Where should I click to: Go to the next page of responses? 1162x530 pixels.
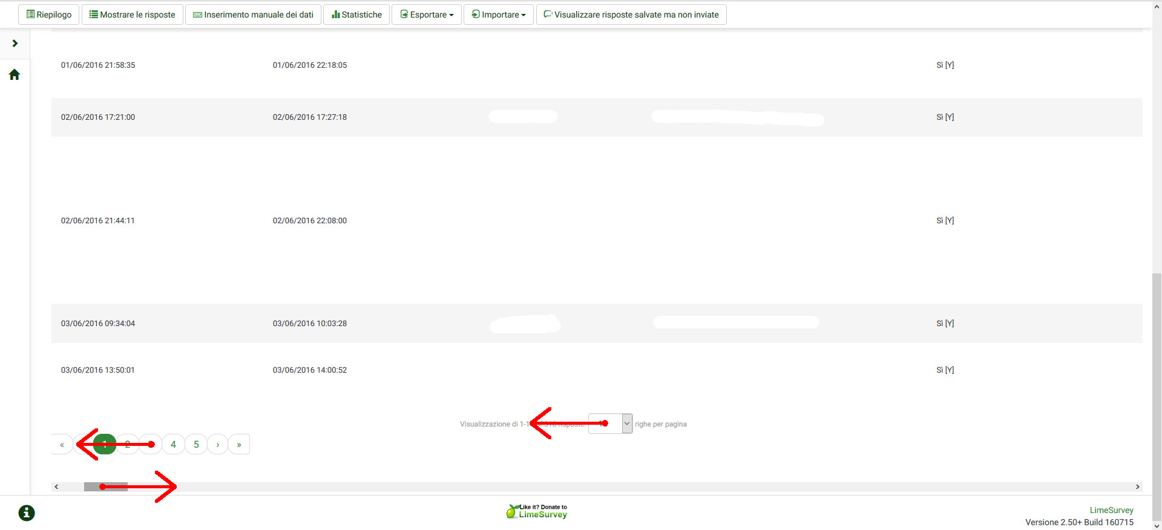[218, 445]
